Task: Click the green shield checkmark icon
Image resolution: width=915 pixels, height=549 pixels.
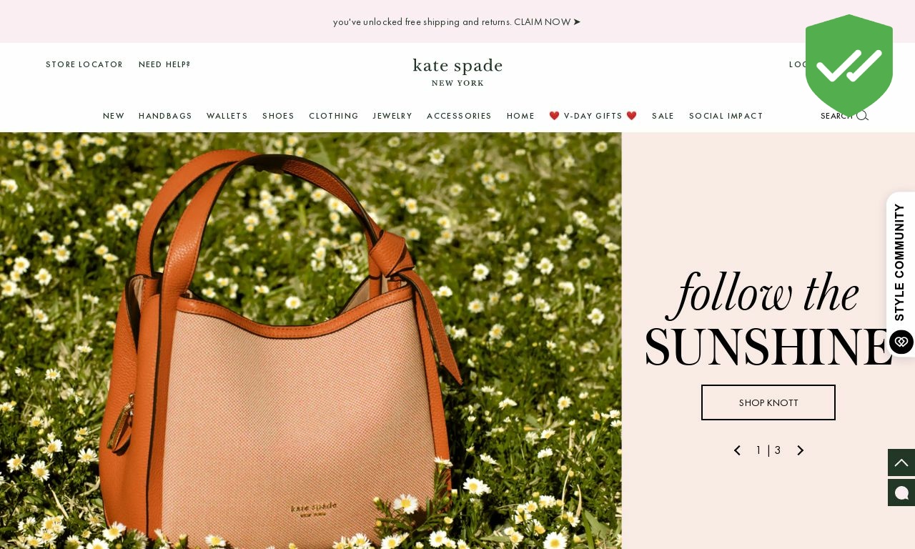Action: (x=849, y=64)
